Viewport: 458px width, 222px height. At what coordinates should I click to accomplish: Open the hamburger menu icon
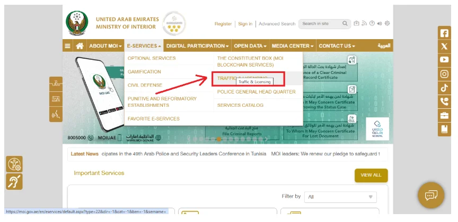pyautogui.click(x=67, y=46)
